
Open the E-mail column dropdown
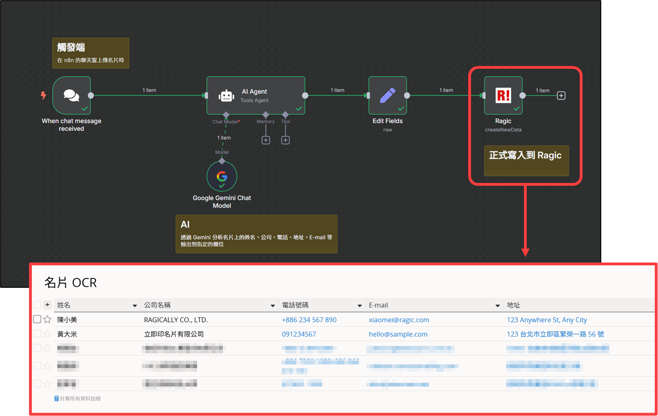pos(498,306)
